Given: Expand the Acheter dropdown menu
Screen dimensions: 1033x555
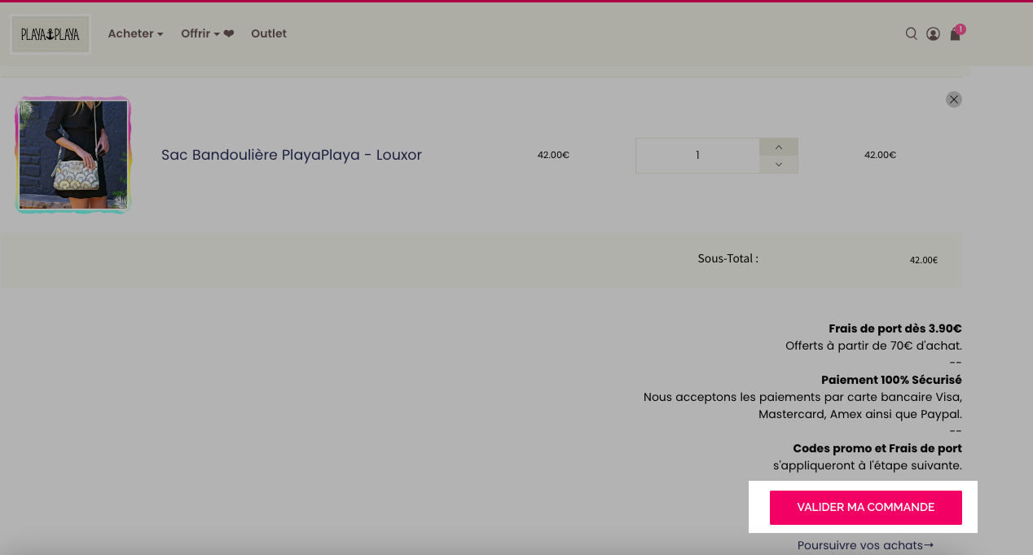Looking at the screenshot, I should [135, 33].
